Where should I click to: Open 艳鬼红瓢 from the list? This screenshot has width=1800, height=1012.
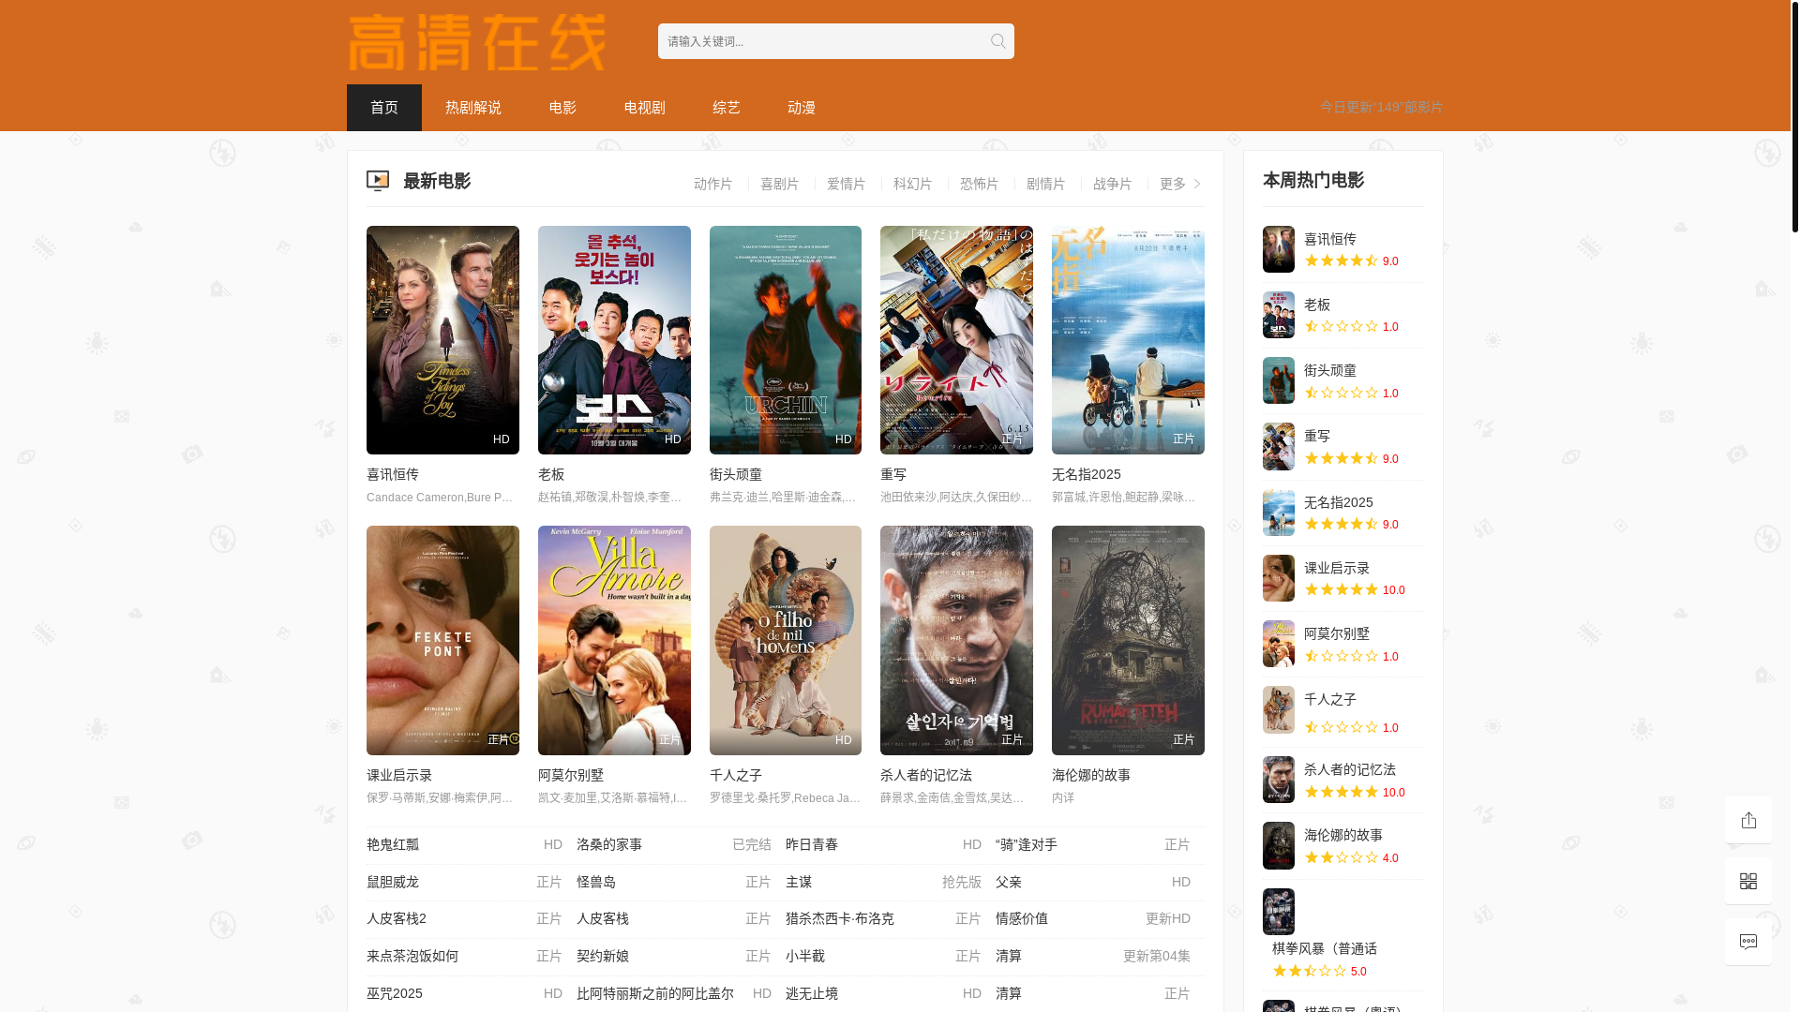click(393, 844)
